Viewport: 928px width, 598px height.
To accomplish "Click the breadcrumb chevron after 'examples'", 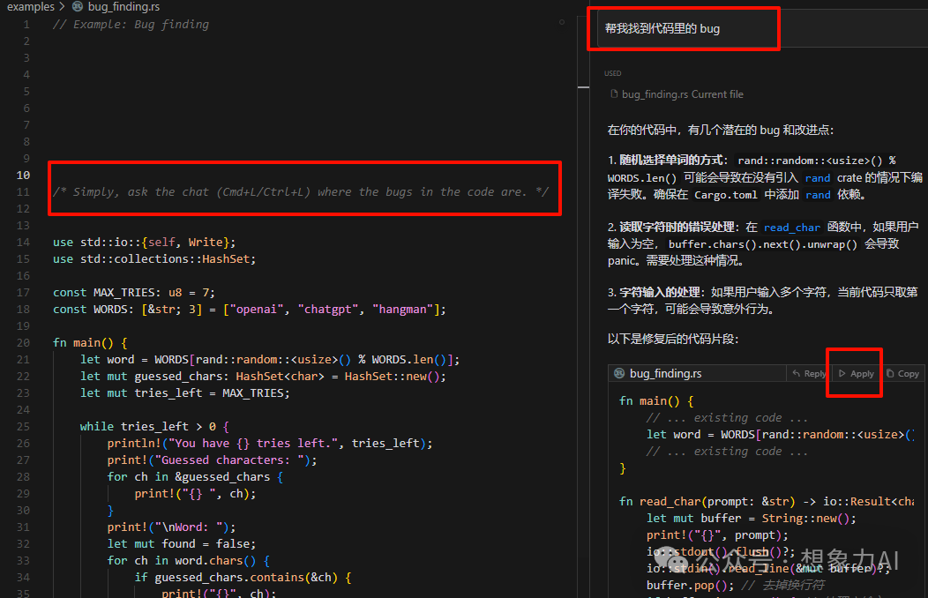I will click(62, 7).
